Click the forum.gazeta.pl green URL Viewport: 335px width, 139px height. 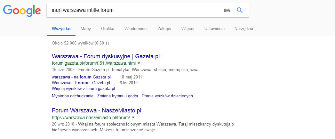(93, 63)
